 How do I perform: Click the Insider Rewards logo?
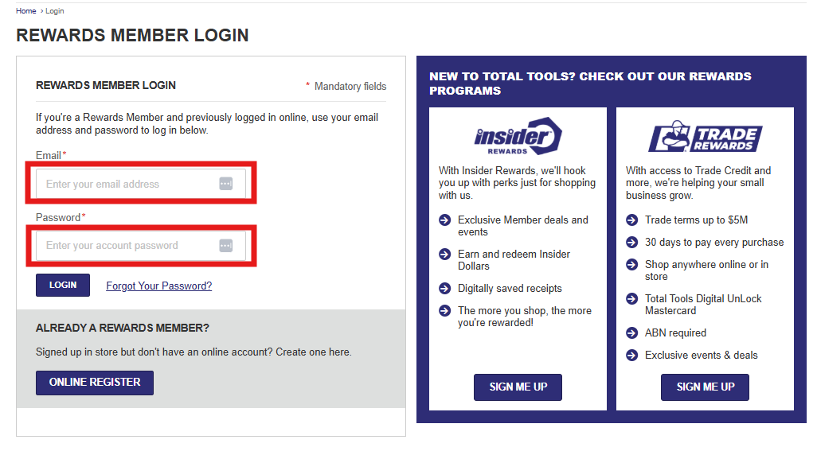coord(518,136)
